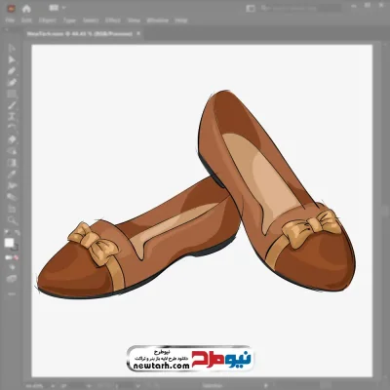Select the Line Segment tool
The image size is (390, 390).
(12, 105)
